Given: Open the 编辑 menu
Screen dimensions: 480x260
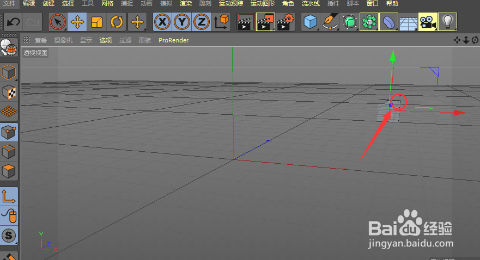Looking at the screenshot, I should tap(29, 3).
